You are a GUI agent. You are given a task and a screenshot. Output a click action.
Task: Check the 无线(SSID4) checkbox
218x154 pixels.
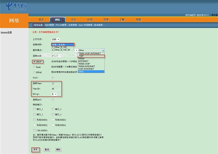tap(53, 125)
